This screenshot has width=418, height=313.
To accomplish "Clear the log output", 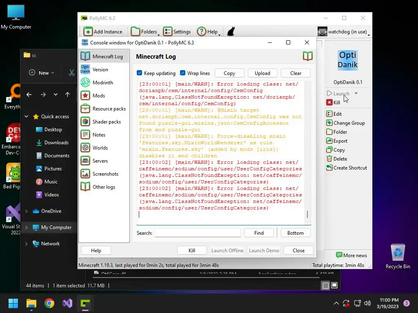I will coord(296,73).
